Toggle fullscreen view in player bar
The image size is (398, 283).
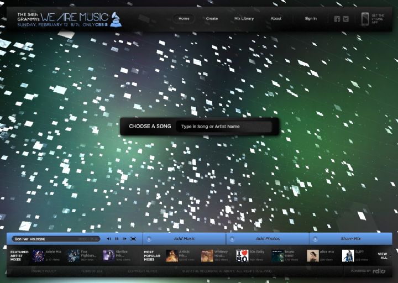tap(133, 239)
